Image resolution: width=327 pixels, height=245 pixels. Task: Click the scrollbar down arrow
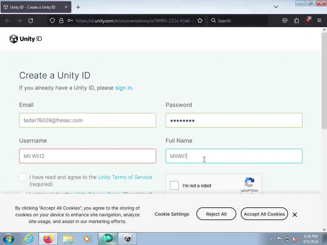point(324,230)
